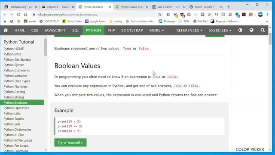Open Python Operators in sidebar
The width and height of the screenshot is (275, 155).
[16, 108]
